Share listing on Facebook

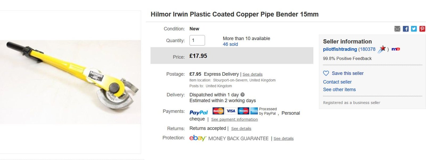(405, 29)
